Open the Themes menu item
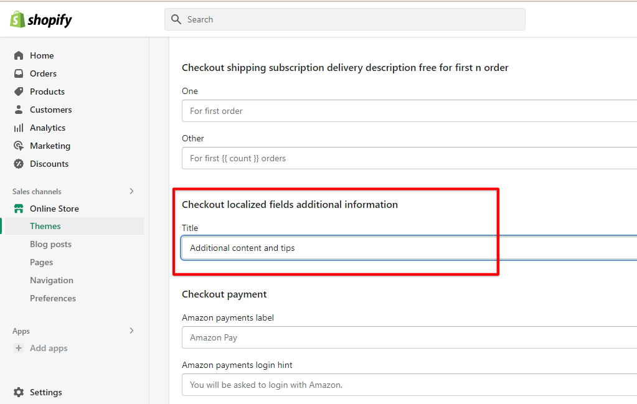 pos(45,226)
